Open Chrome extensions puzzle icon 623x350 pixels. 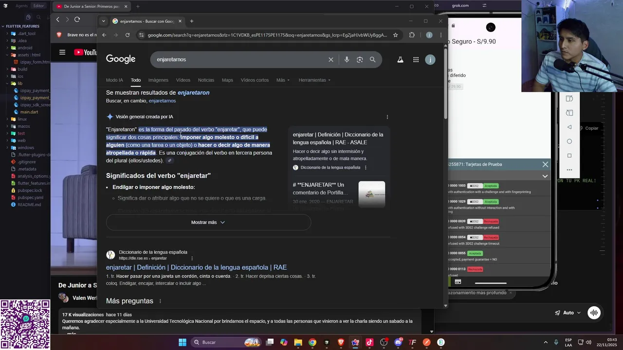tap(412, 35)
